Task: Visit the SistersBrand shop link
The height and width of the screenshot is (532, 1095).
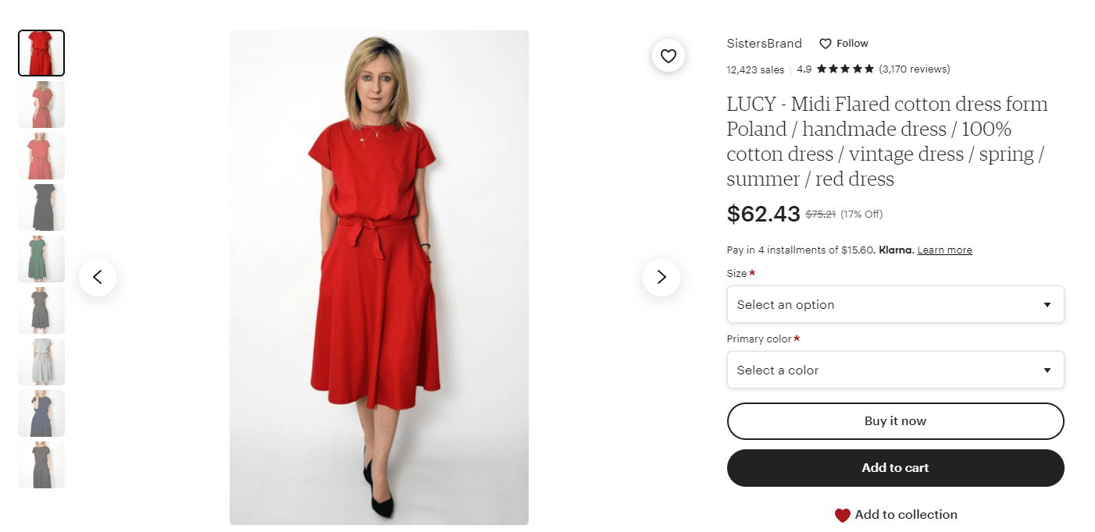Action: [764, 44]
